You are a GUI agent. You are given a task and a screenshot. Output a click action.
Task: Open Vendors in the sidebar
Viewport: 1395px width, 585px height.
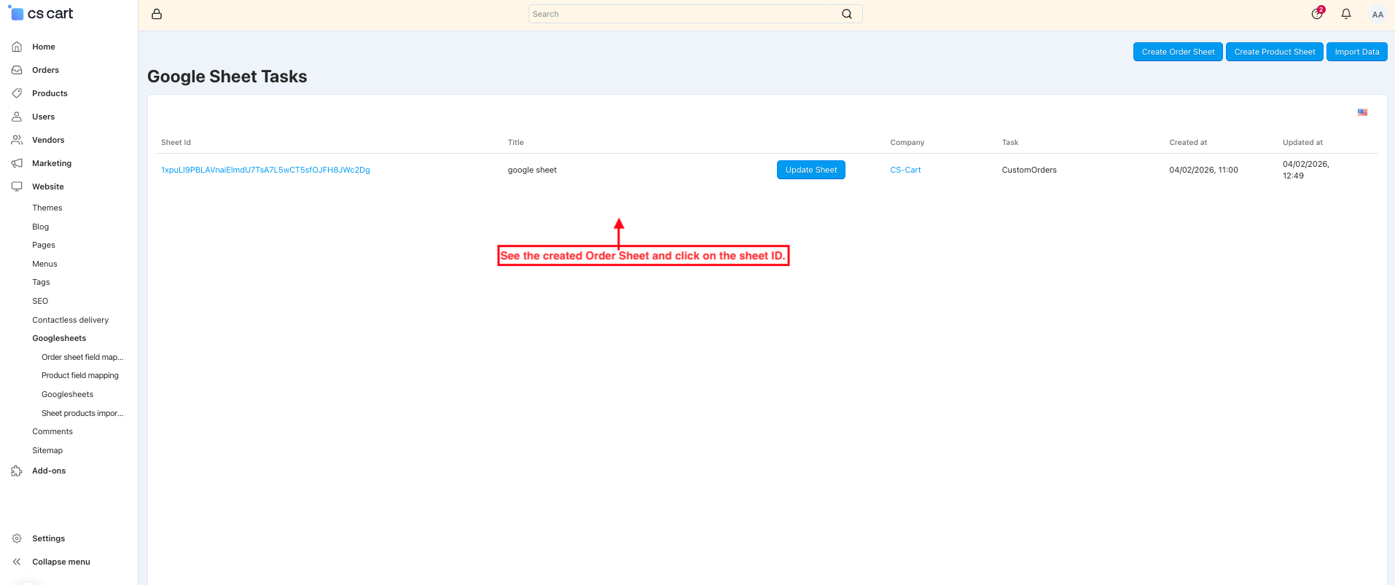48,140
